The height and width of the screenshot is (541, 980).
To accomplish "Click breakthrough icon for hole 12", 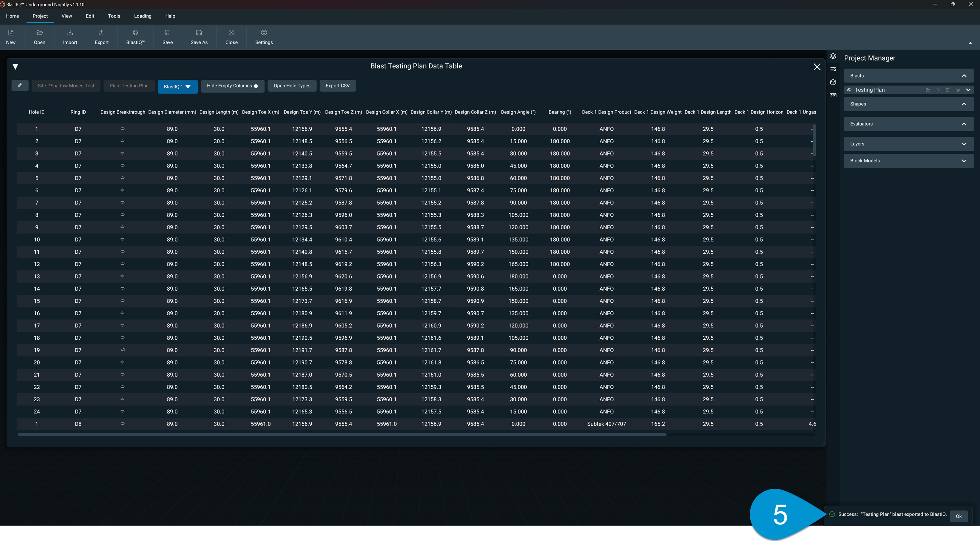I will (x=123, y=264).
